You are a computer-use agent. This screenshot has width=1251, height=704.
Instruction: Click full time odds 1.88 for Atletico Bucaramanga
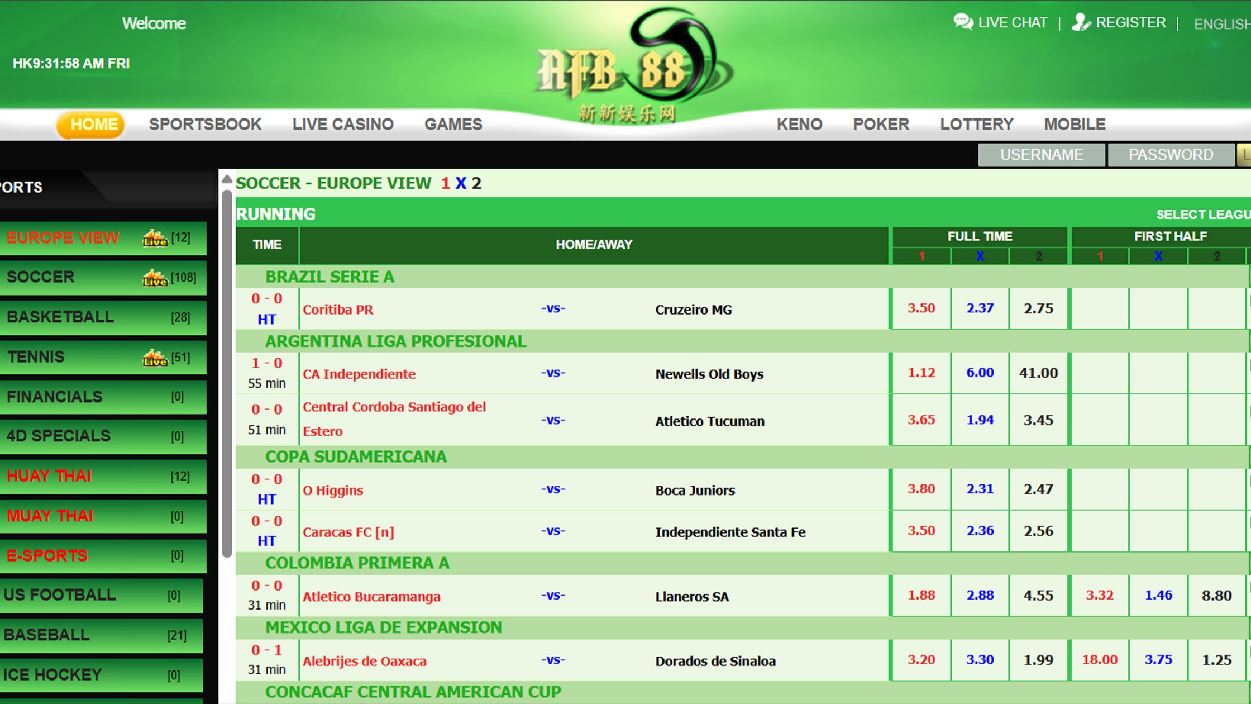click(921, 596)
